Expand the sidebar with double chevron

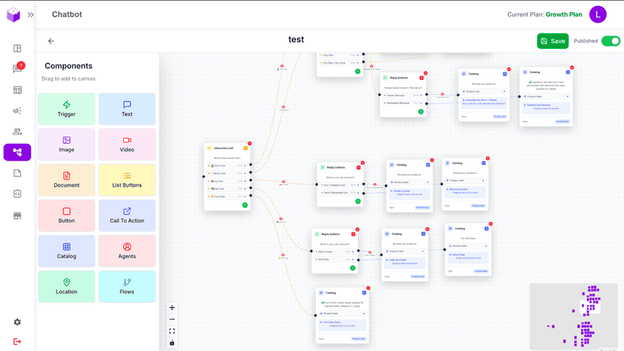tap(31, 15)
